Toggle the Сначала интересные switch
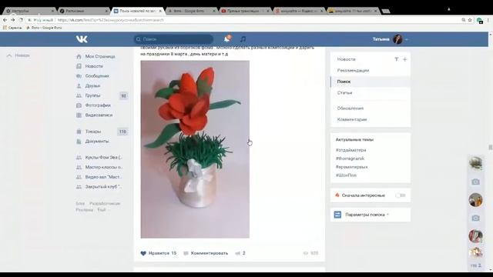Screen dimensions: 493x277 coord(401,195)
